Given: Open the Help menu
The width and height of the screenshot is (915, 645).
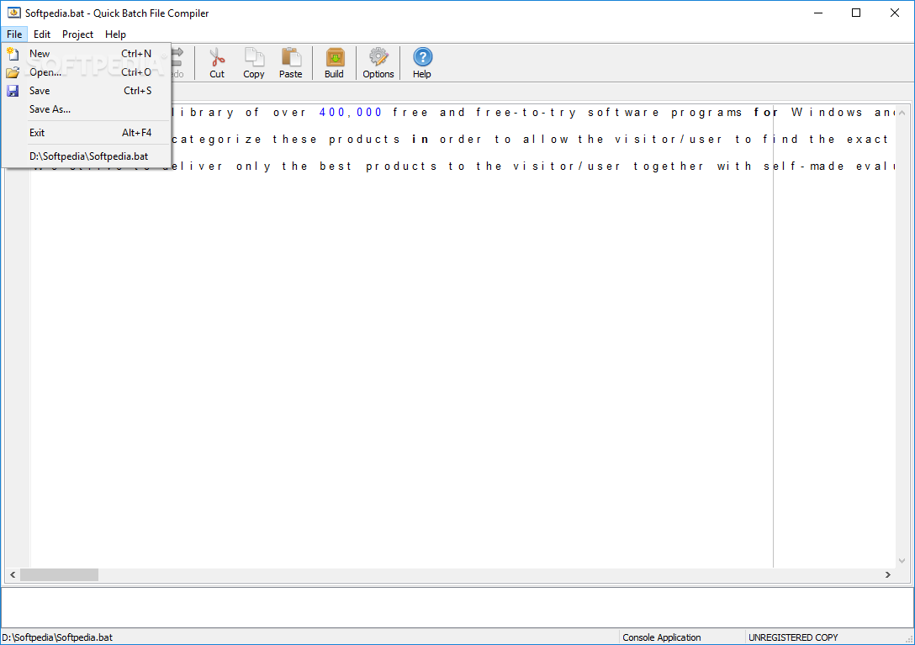Looking at the screenshot, I should [x=115, y=34].
